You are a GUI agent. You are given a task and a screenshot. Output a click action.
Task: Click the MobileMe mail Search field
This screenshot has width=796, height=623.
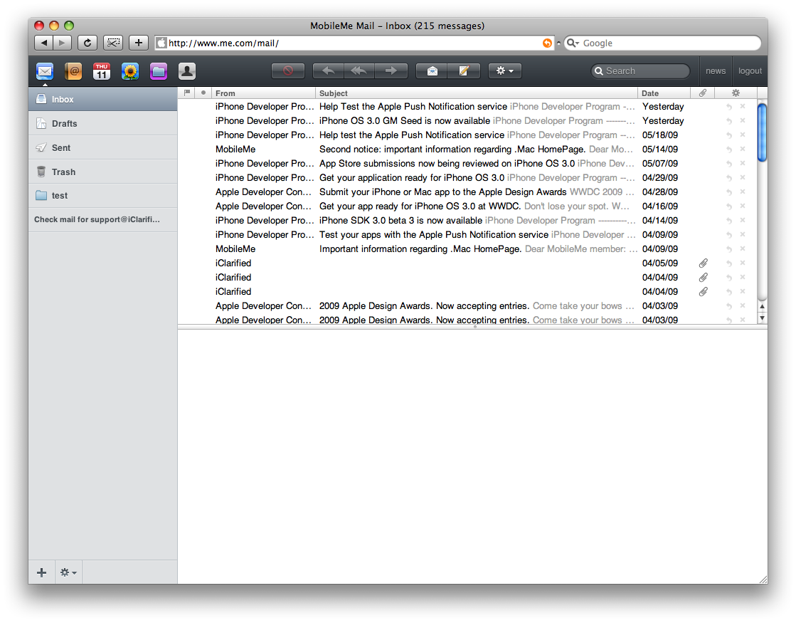641,71
